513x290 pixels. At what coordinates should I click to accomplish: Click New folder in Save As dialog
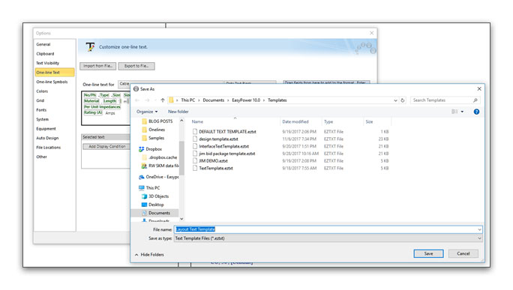[x=178, y=112]
